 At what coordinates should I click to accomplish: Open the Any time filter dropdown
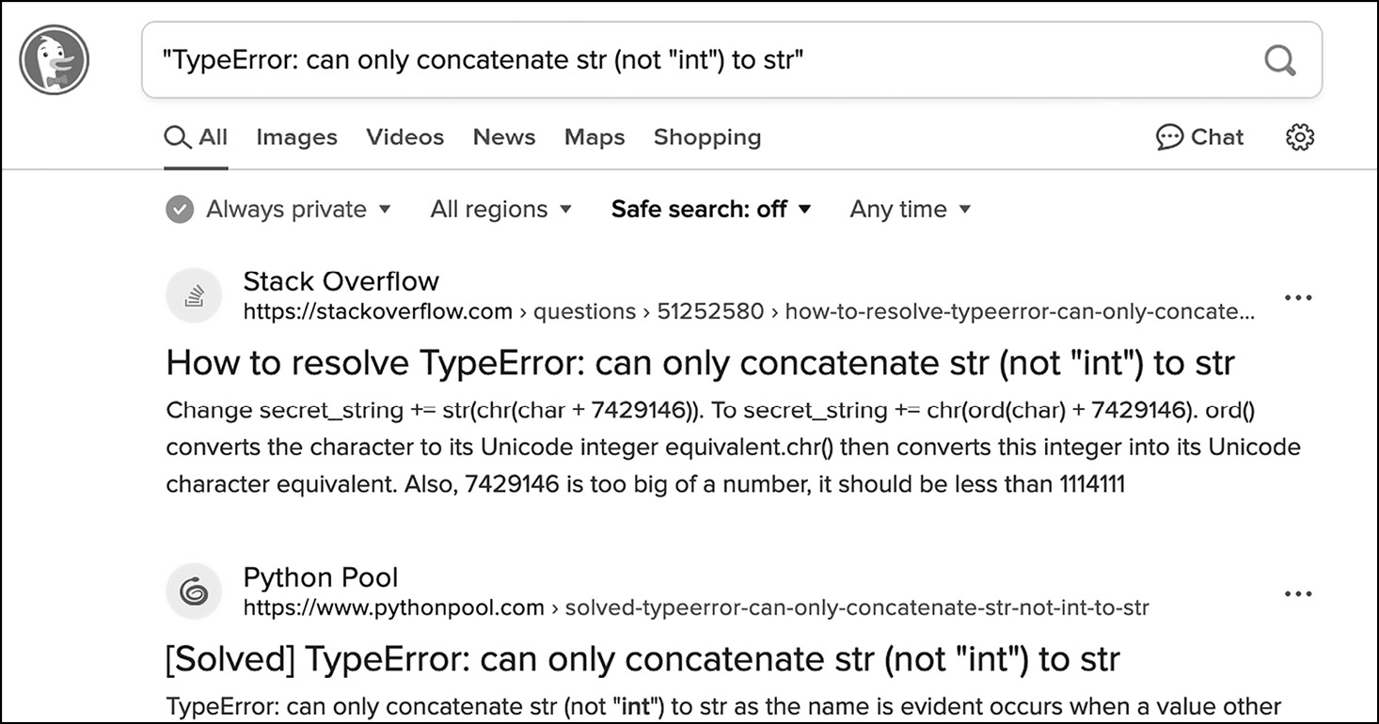coord(910,209)
